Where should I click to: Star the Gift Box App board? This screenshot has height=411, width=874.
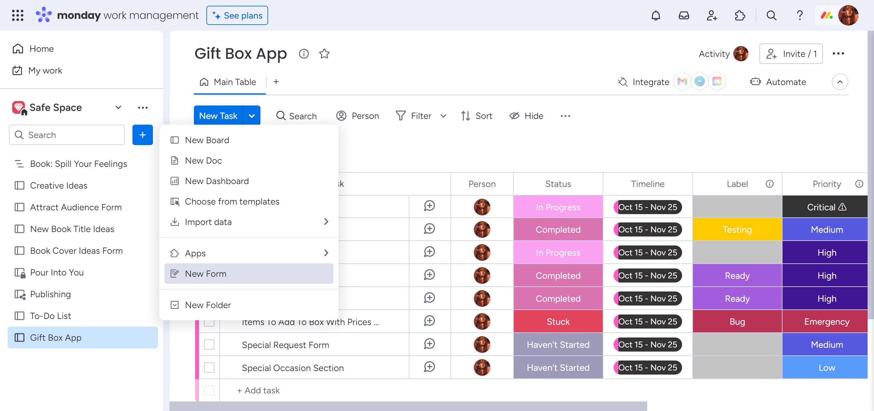click(324, 54)
